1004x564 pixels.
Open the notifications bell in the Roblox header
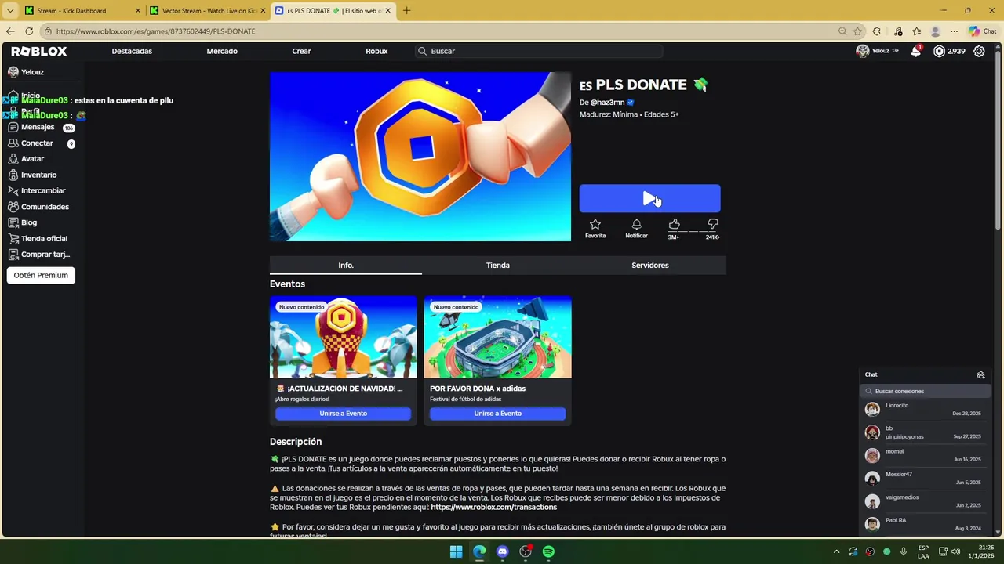[915, 51]
